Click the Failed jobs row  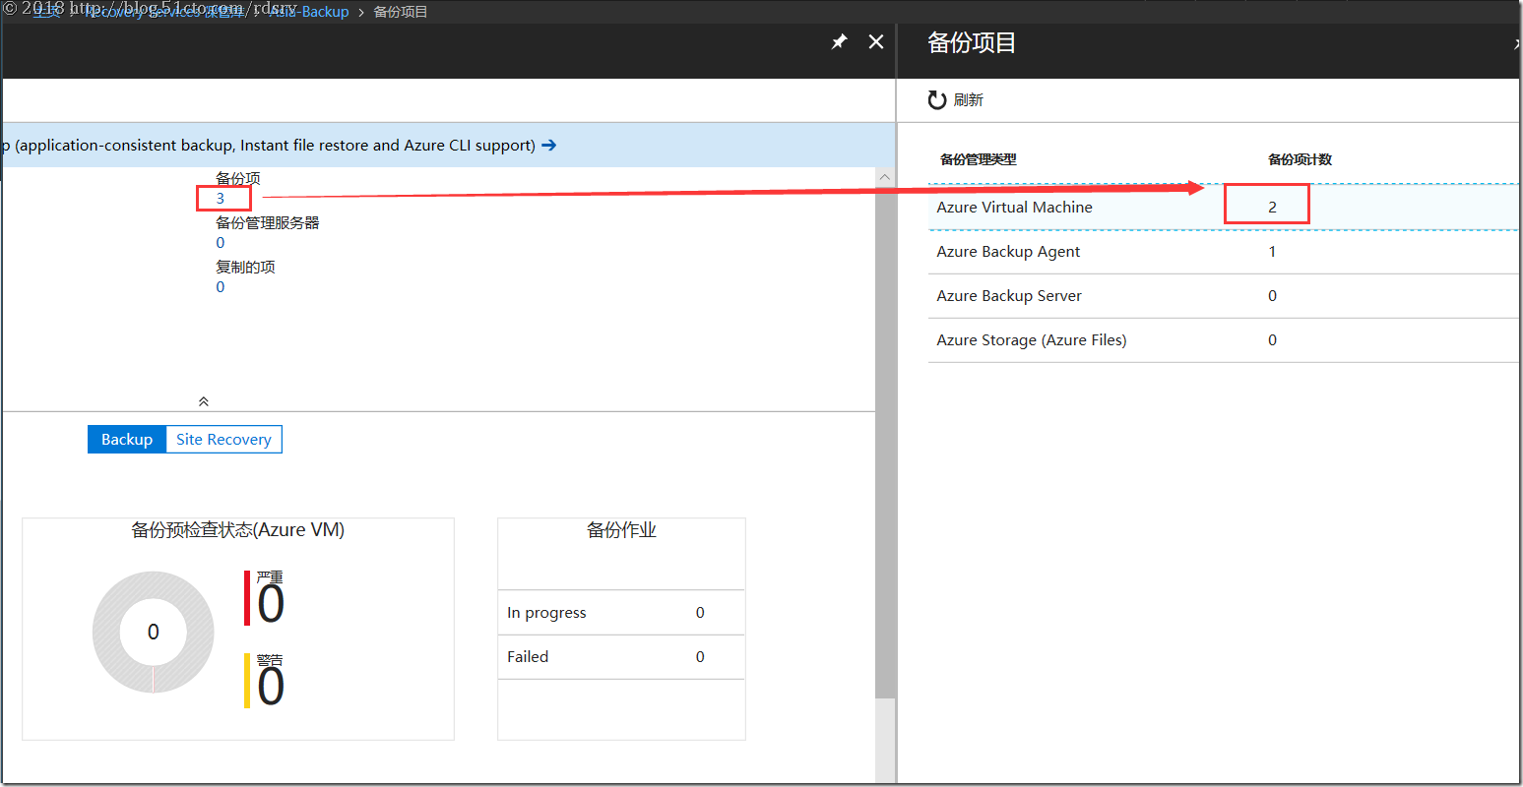tap(621, 657)
